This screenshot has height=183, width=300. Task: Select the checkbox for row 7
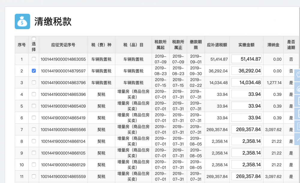(34, 130)
